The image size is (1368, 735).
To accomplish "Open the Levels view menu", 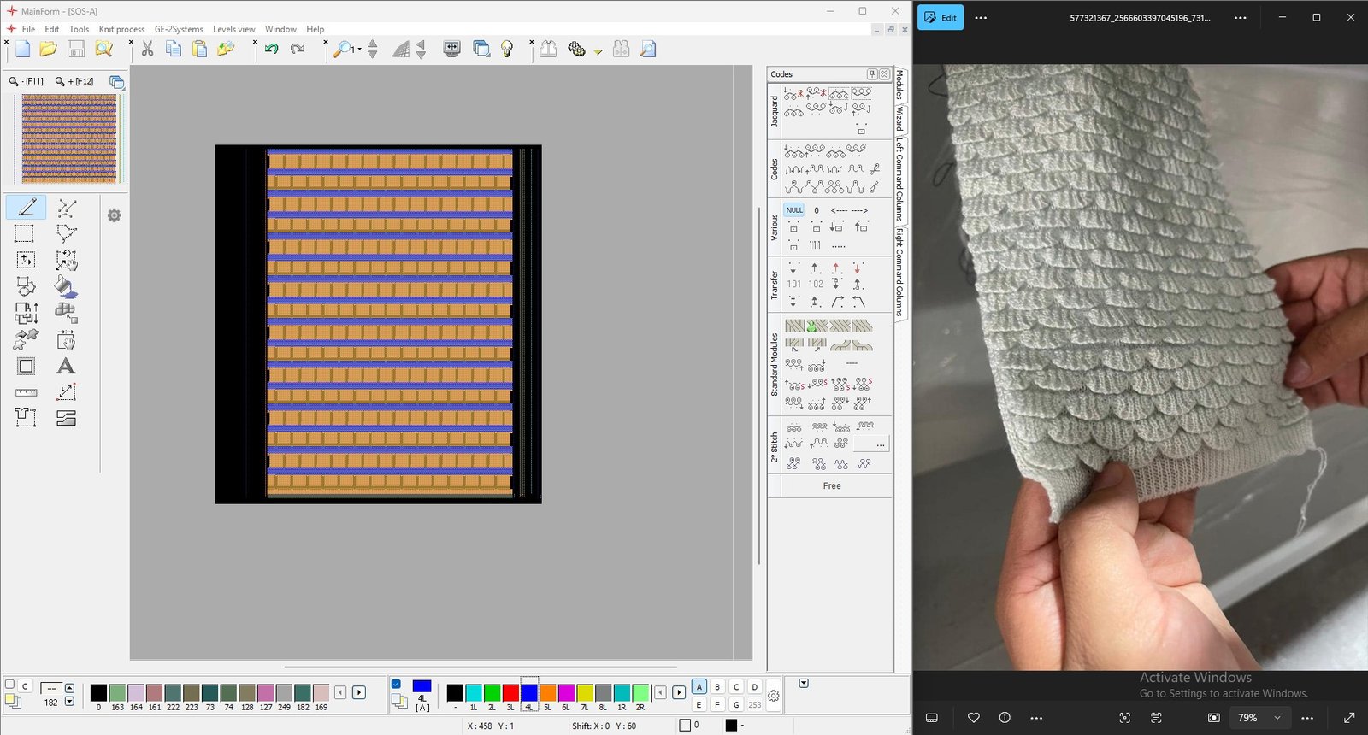I will [233, 29].
